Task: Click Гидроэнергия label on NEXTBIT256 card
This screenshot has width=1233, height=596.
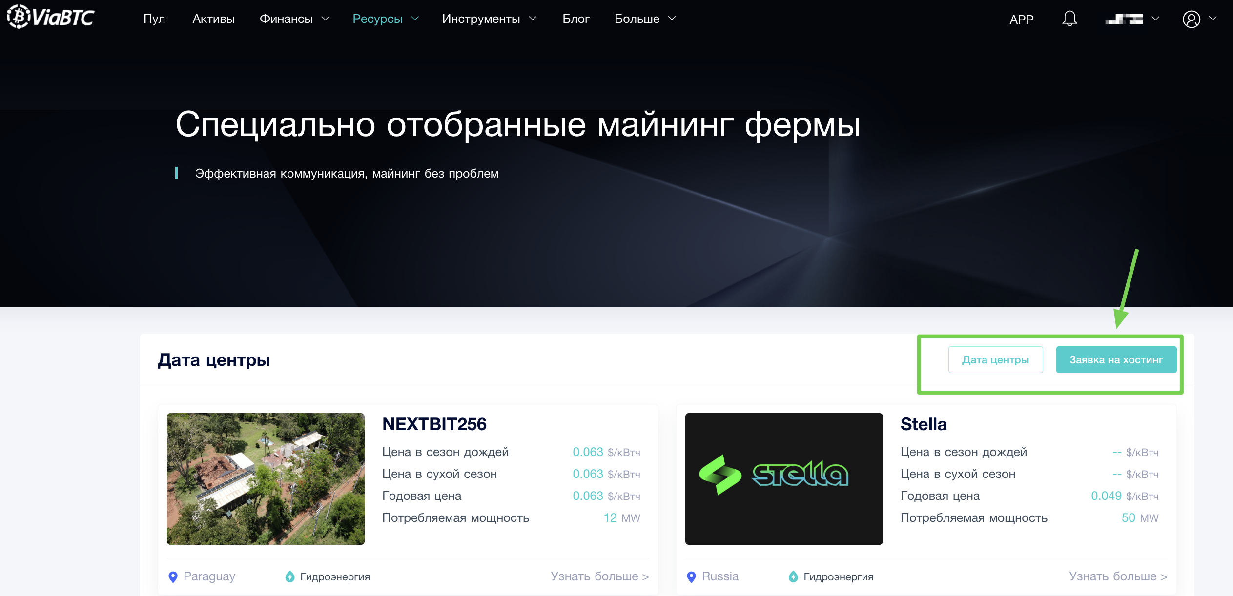Action: point(335,577)
